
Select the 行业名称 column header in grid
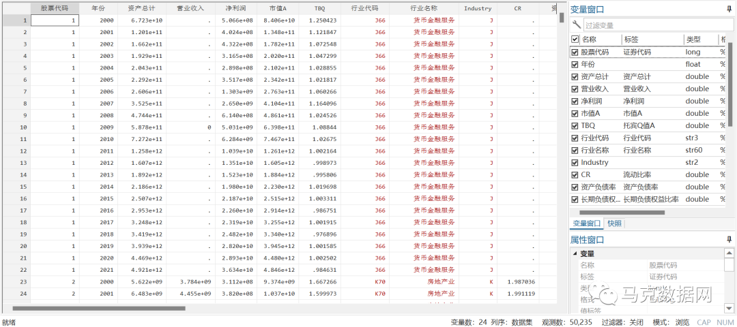point(424,8)
